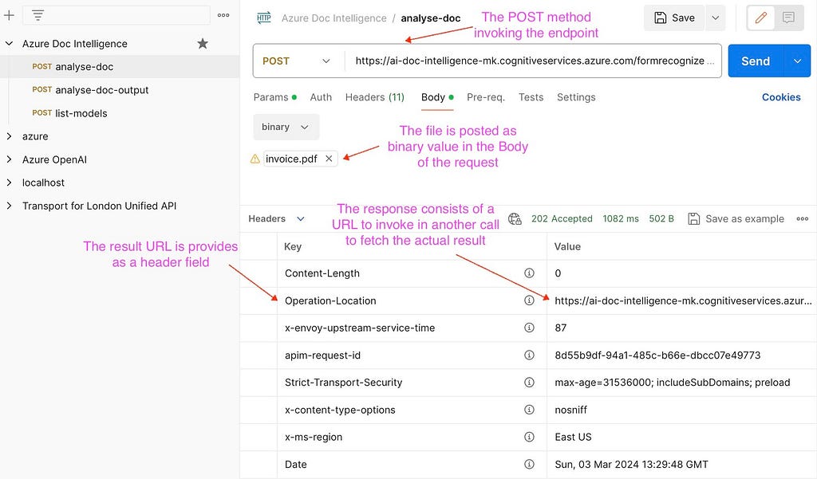Click Save as example
The height and width of the screenshot is (479, 817).
(736, 218)
